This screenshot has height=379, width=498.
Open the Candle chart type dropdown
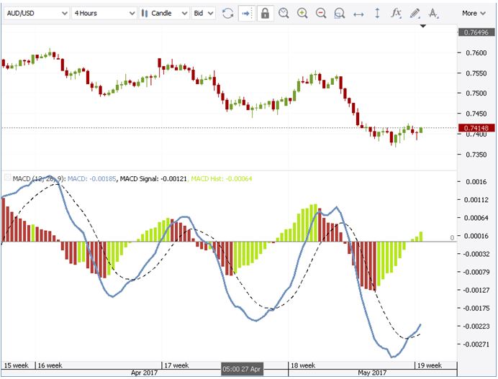pos(164,14)
